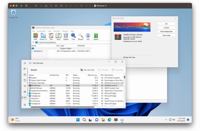
Task: Select Details page icon in Task Manager sidebar
Action: pos(25,98)
